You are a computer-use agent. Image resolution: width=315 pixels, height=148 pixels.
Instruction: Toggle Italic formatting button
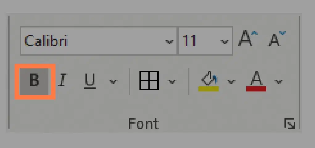coord(63,80)
